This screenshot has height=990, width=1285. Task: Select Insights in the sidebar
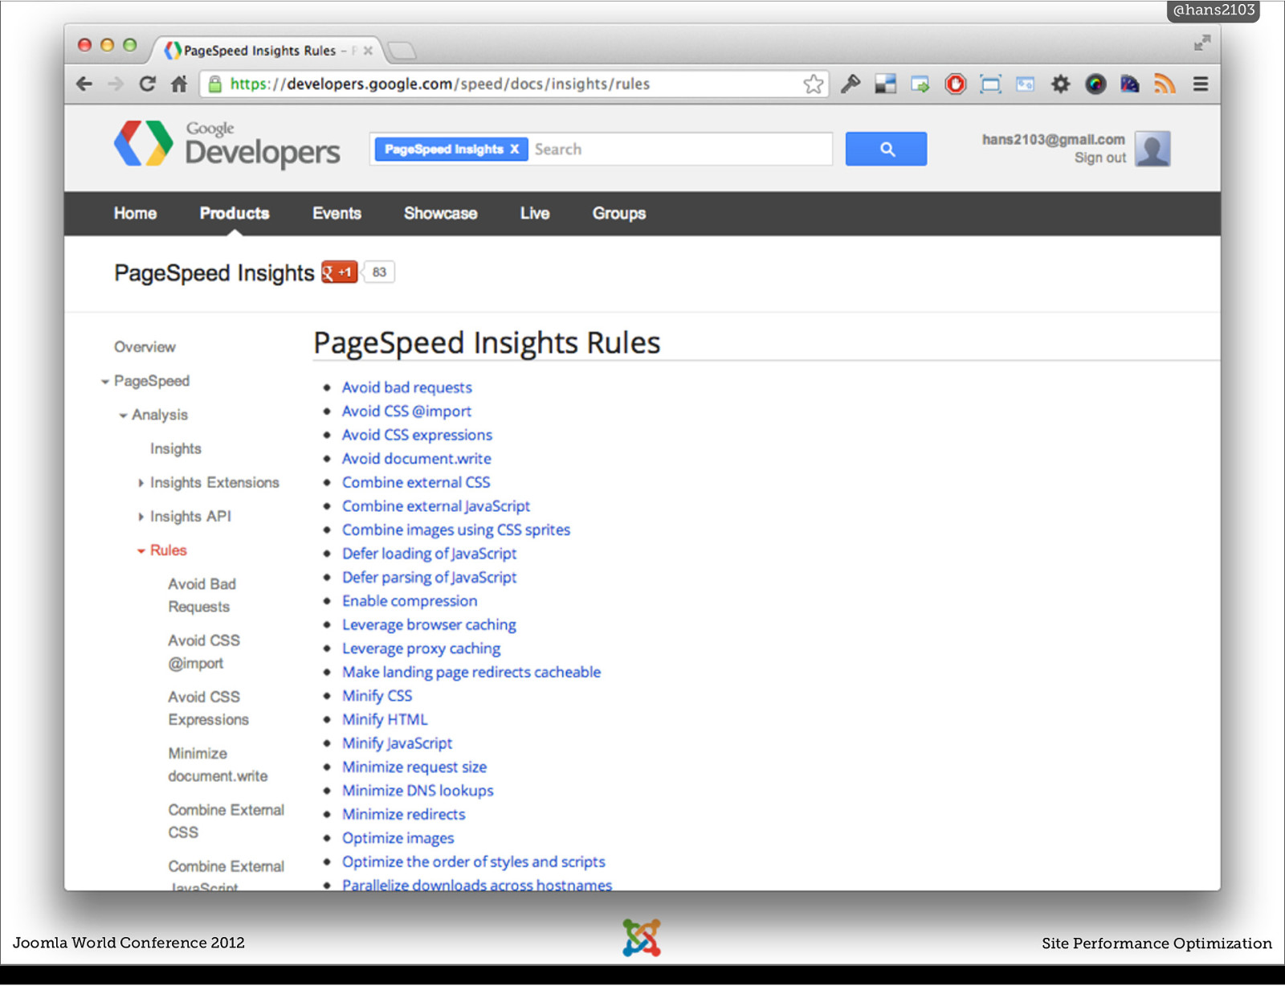(x=176, y=448)
